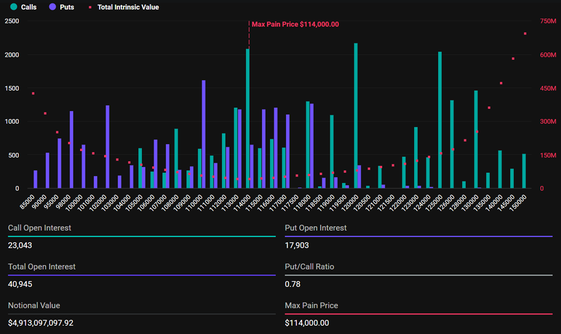
Task: Click the put bar at 110000 strike
Action: (204, 134)
